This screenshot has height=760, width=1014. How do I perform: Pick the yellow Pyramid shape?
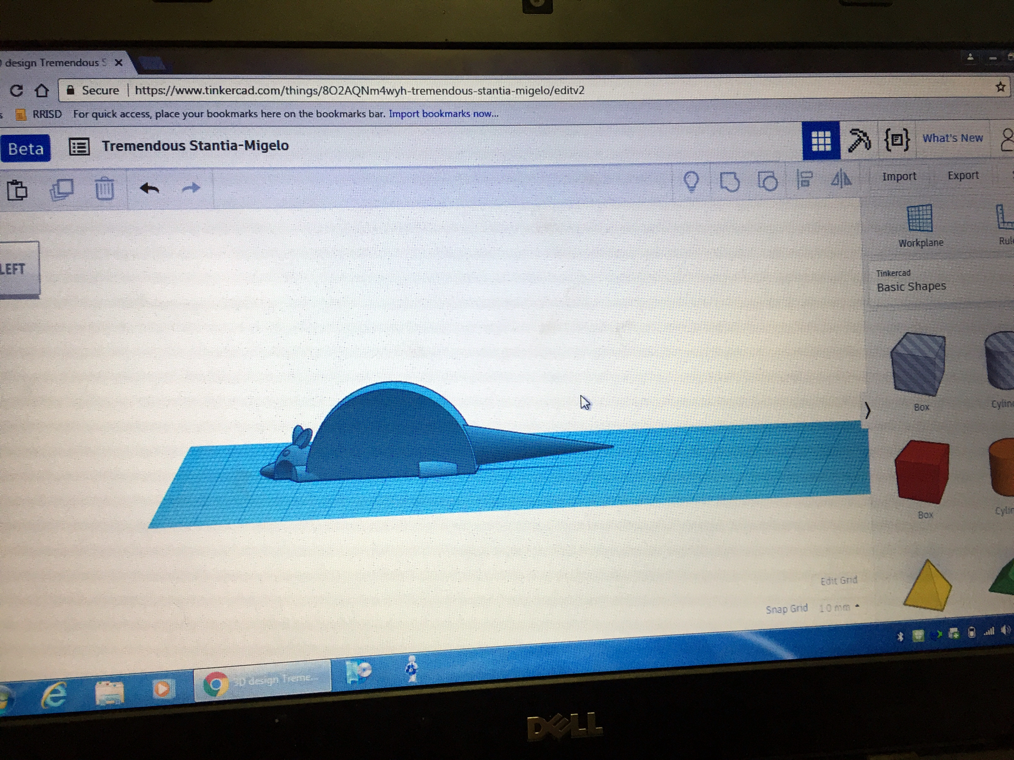[x=927, y=586]
